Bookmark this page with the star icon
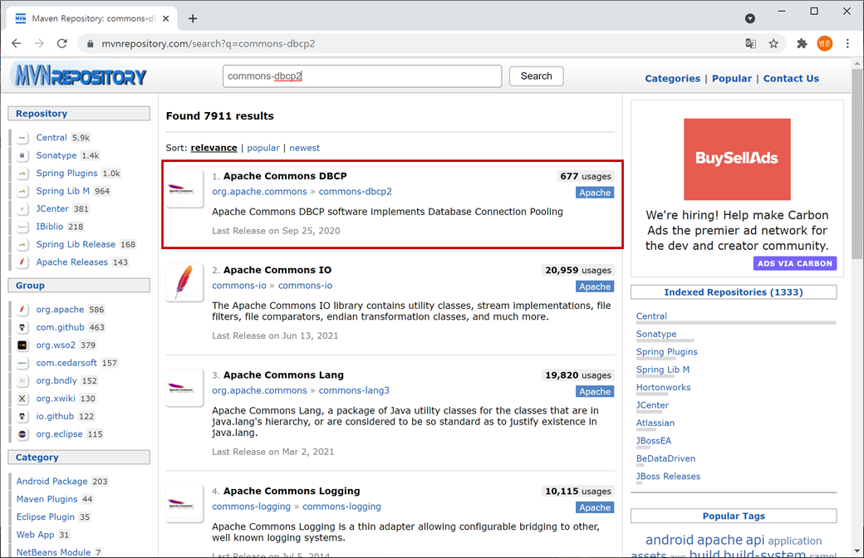The image size is (864, 558). 773,43
